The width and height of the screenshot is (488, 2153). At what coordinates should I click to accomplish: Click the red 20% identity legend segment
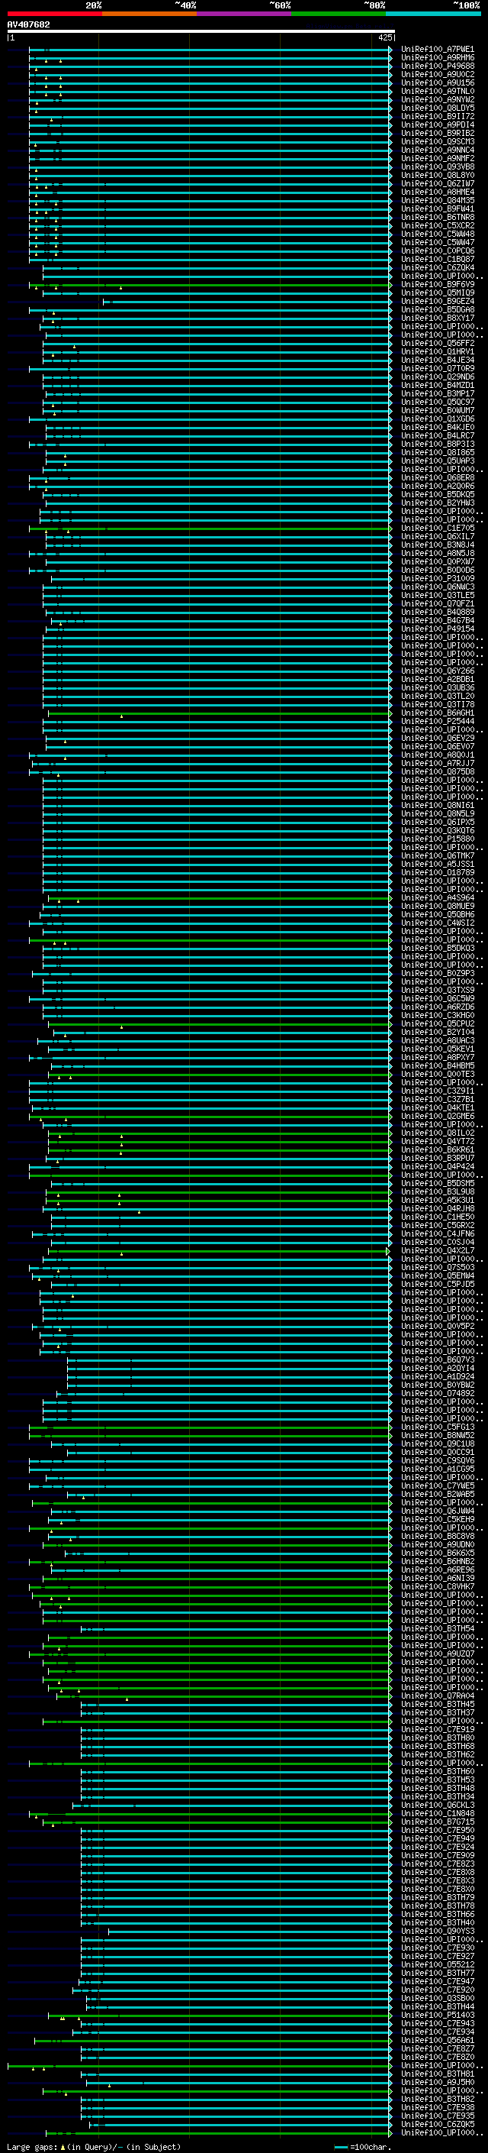pos(54,14)
